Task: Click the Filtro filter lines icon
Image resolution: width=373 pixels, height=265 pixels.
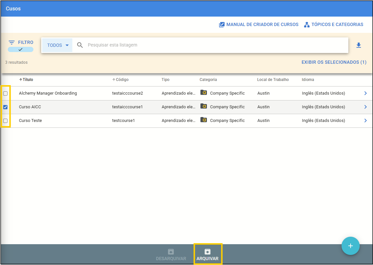Action: click(x=12, y=43)
